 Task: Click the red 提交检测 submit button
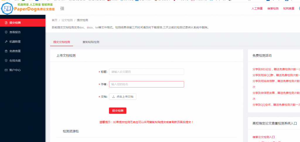point(118,111)
